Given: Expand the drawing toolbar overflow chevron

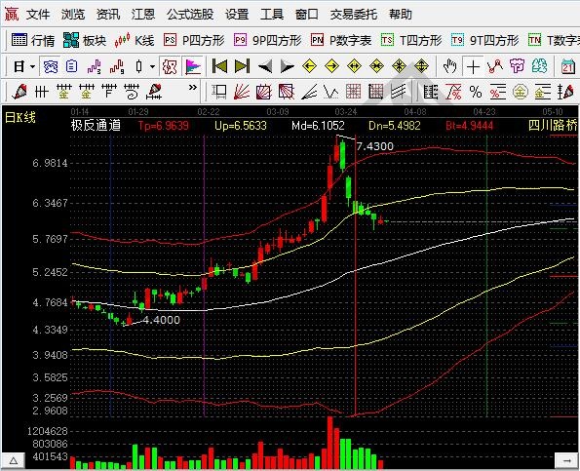Looking at the screenshot, I should 193,88.
